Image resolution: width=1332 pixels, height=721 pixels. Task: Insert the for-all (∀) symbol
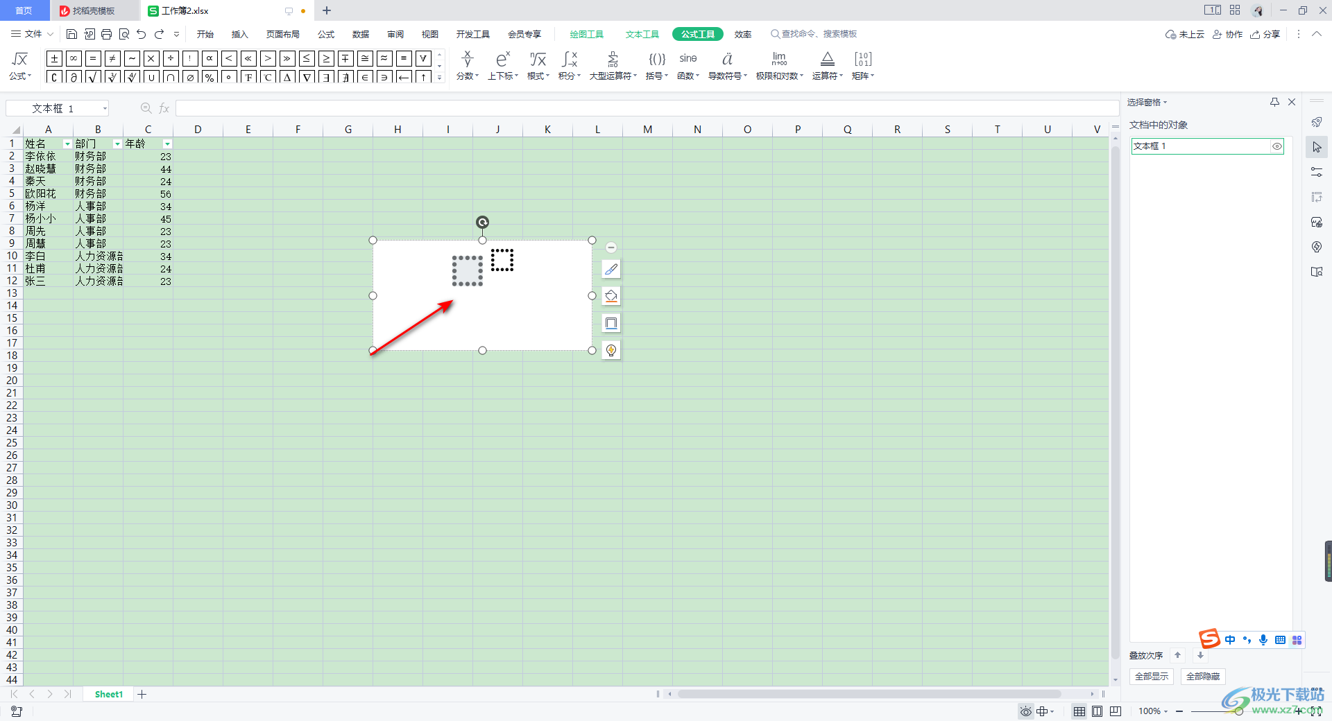[423, 58]
